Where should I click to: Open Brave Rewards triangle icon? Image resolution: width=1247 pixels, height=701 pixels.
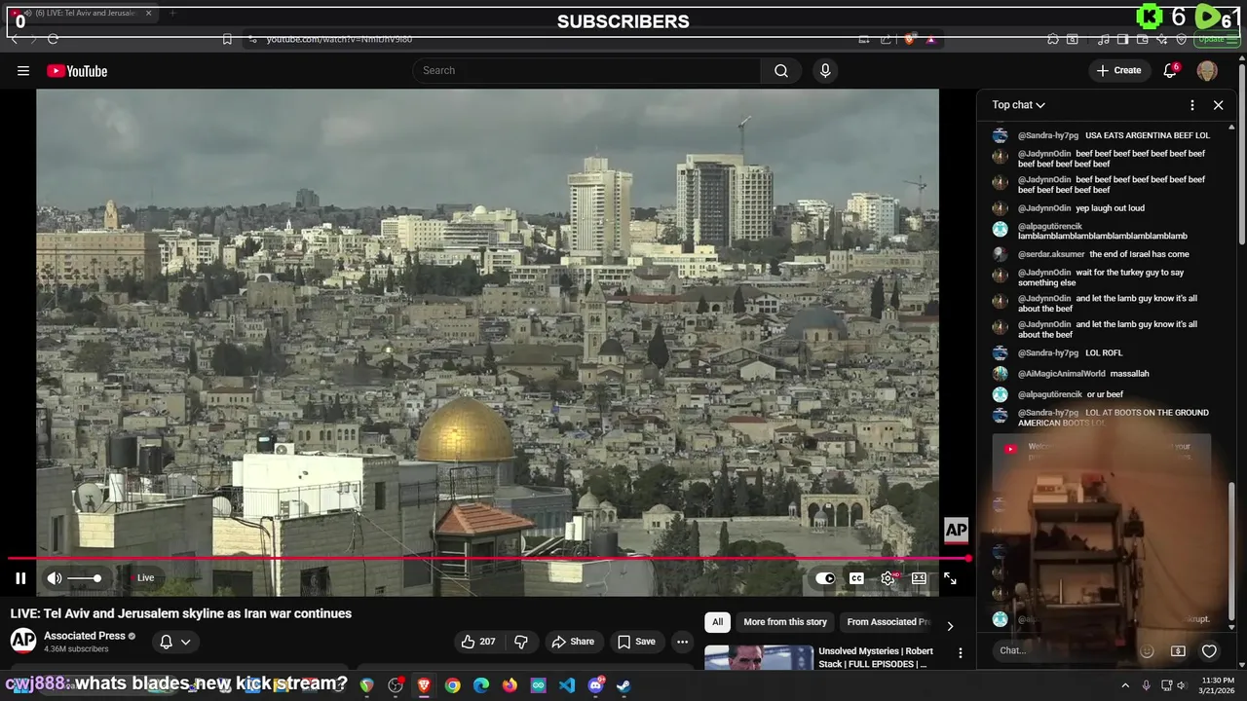(930, 39)
